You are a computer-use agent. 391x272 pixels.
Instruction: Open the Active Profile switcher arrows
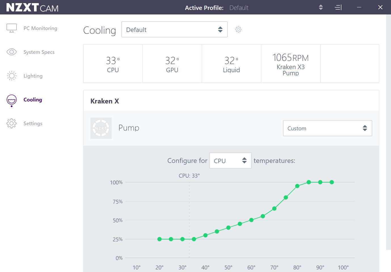coord(321,7)
